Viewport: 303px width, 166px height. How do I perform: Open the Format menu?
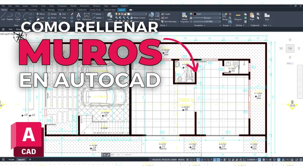[34, 6]
